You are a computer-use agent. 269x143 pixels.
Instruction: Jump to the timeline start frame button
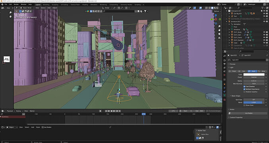[x=107, y=111]
